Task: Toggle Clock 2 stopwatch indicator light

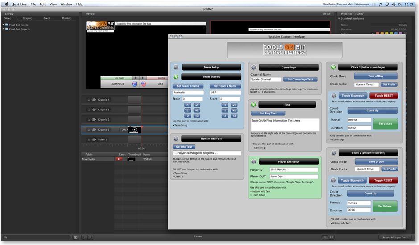Action: (333, 180)
